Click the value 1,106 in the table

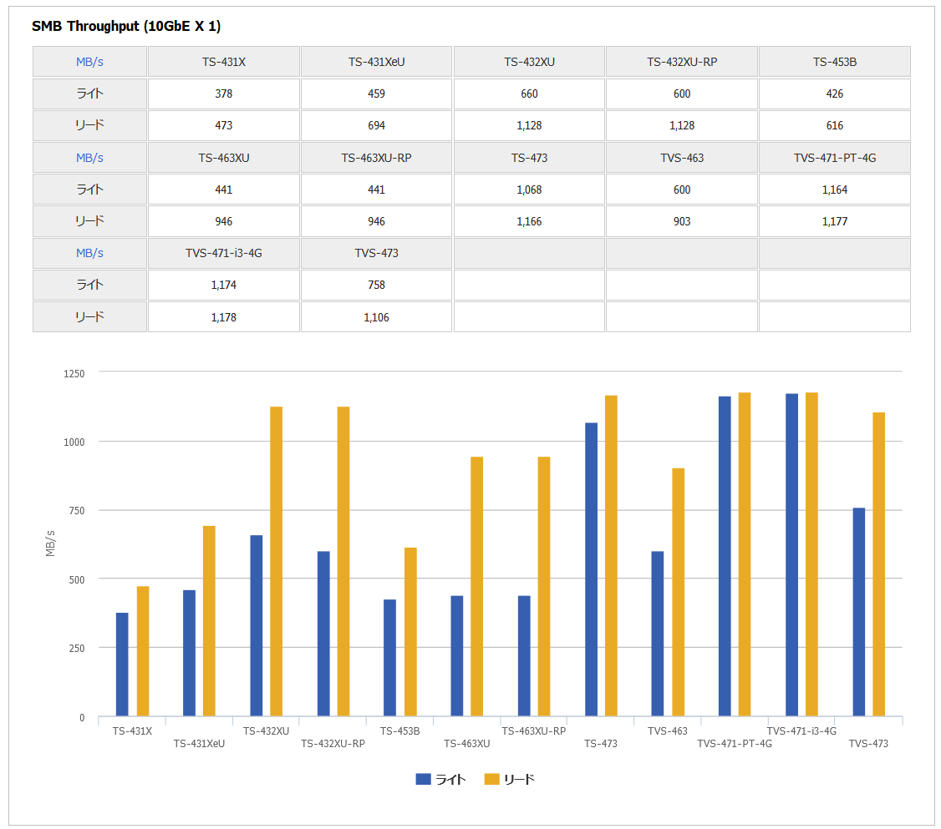tap(376, 317)
